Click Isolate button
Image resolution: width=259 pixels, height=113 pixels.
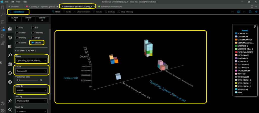97,12
